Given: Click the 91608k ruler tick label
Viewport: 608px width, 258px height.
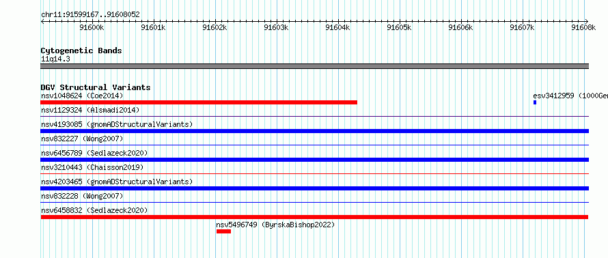Looking at the screenshot, I should pyautogui.click(x=584, y=27).
